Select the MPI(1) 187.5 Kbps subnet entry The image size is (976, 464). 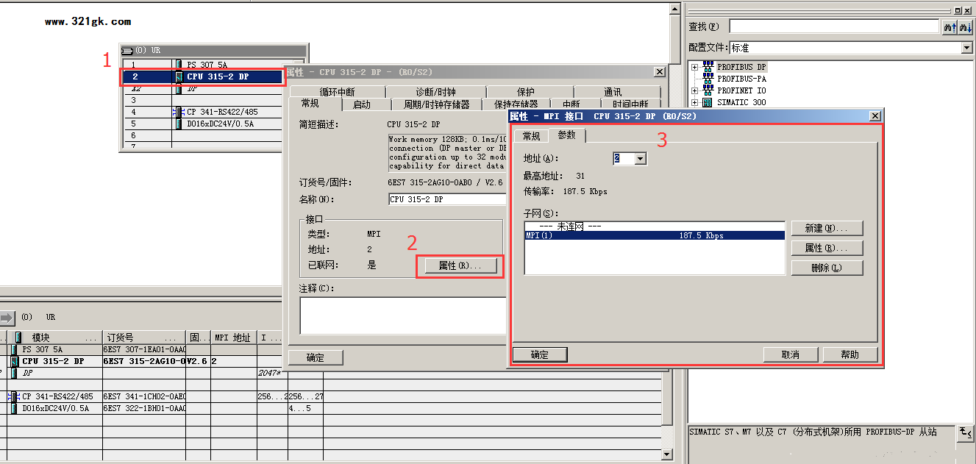tap(655, 236)
